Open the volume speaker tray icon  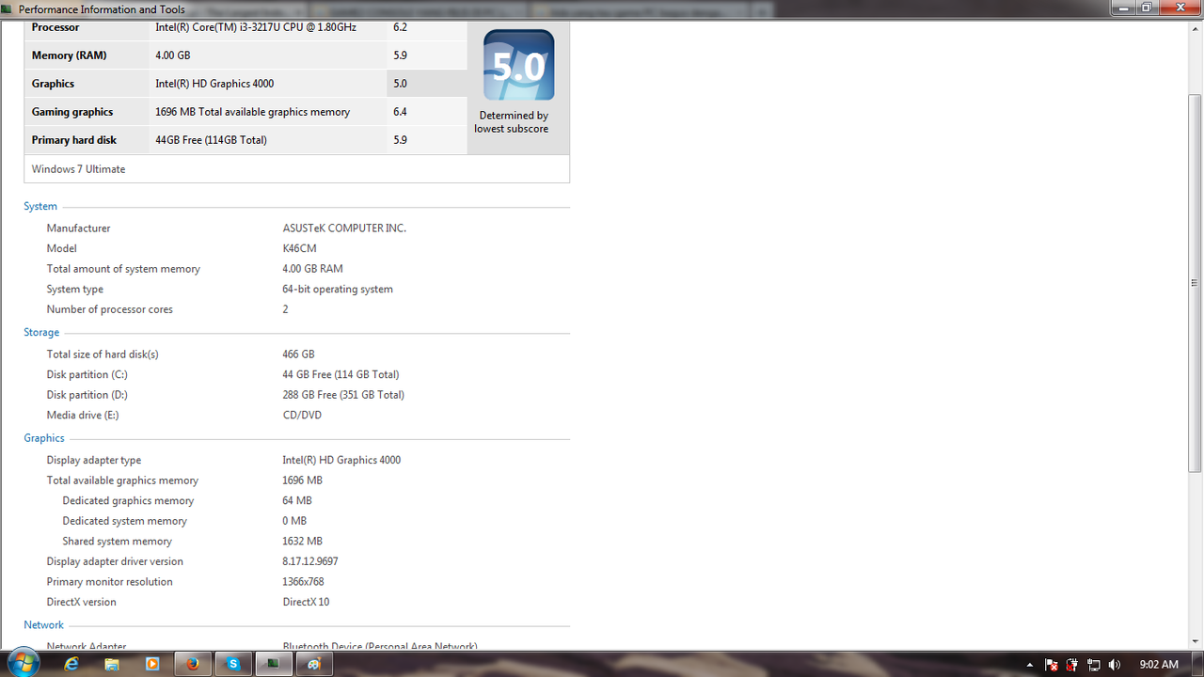(x=1115, y=665)
